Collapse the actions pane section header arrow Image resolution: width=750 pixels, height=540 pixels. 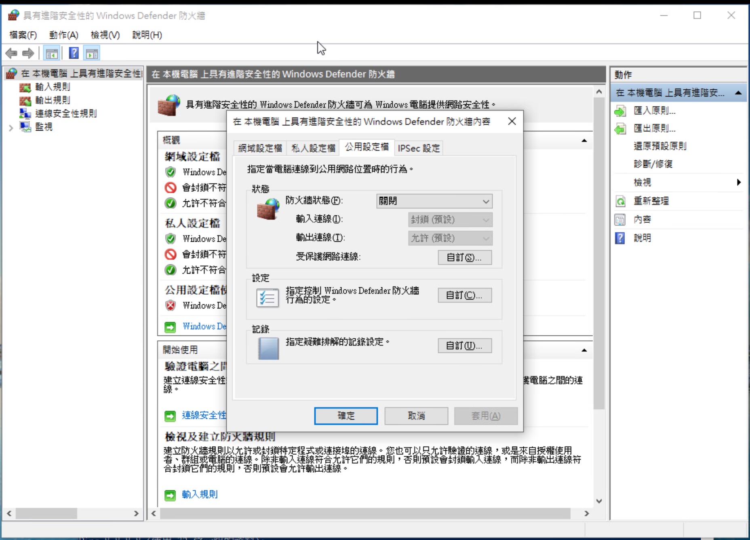tap(738, 93)
